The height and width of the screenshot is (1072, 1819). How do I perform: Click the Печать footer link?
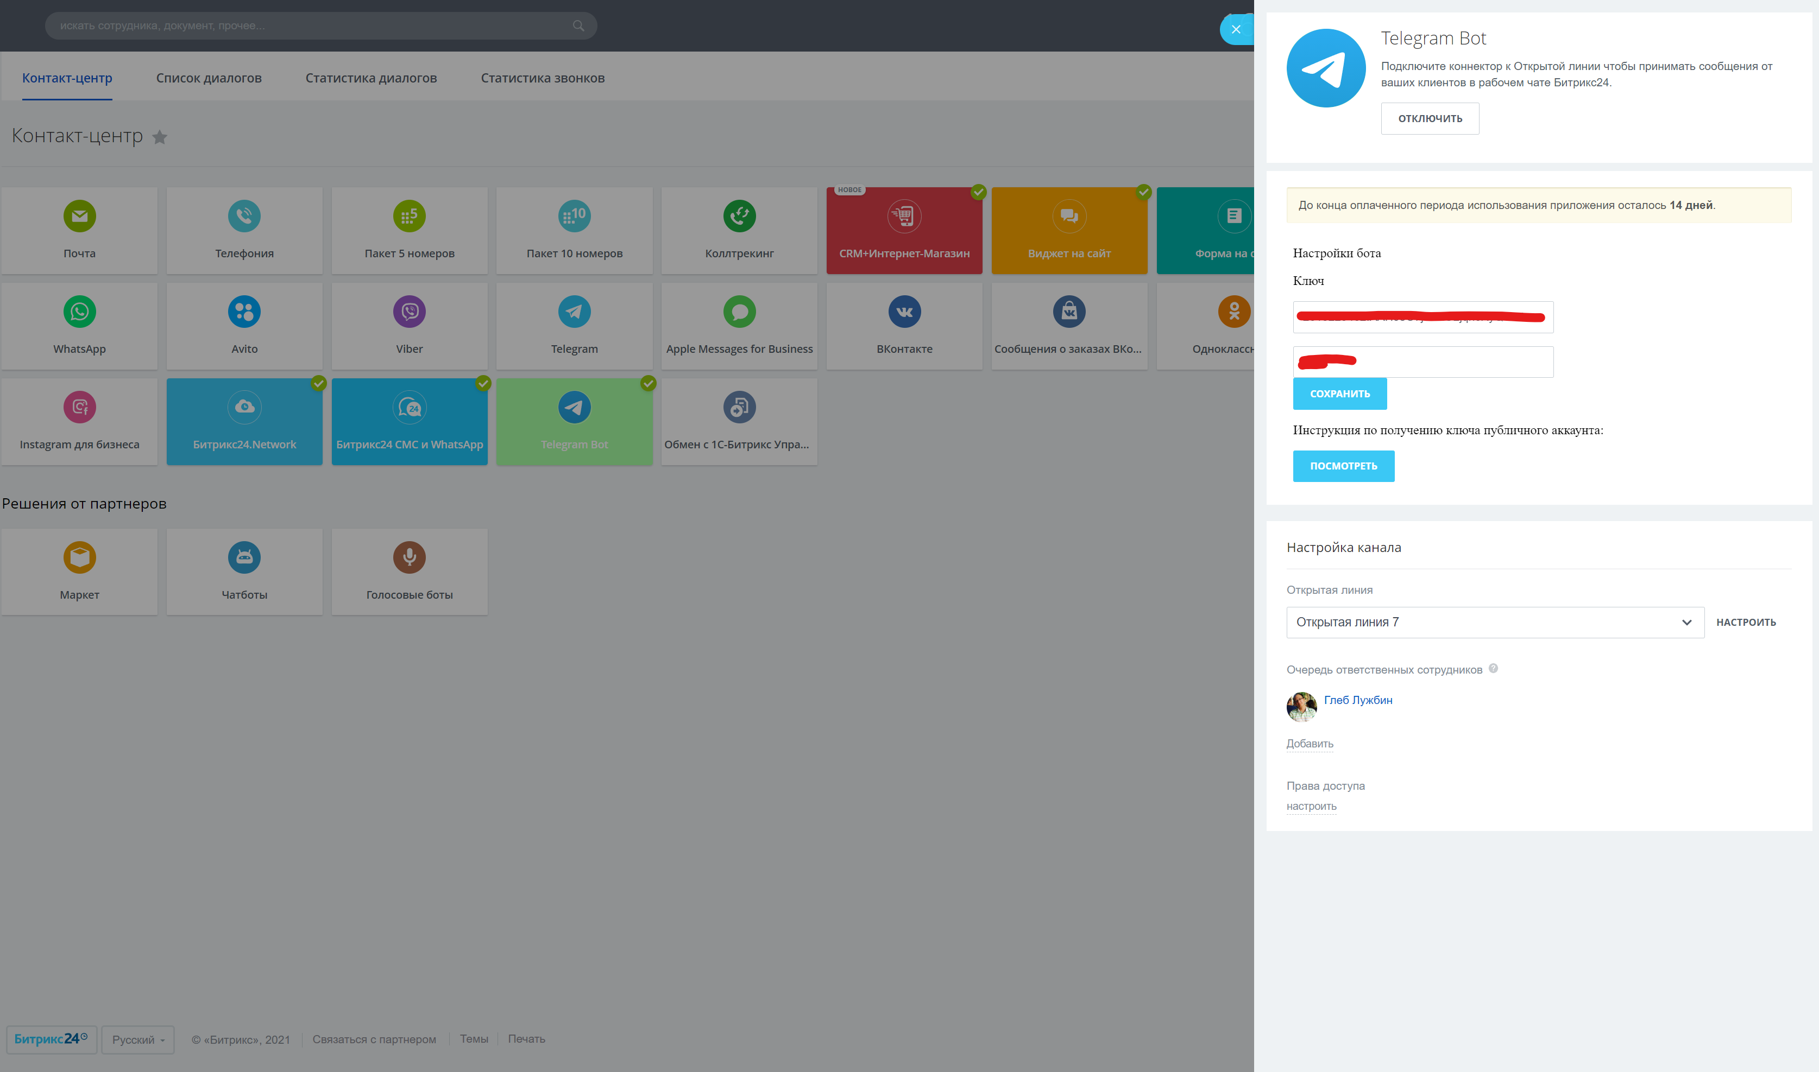click(x=526, y=1039)
